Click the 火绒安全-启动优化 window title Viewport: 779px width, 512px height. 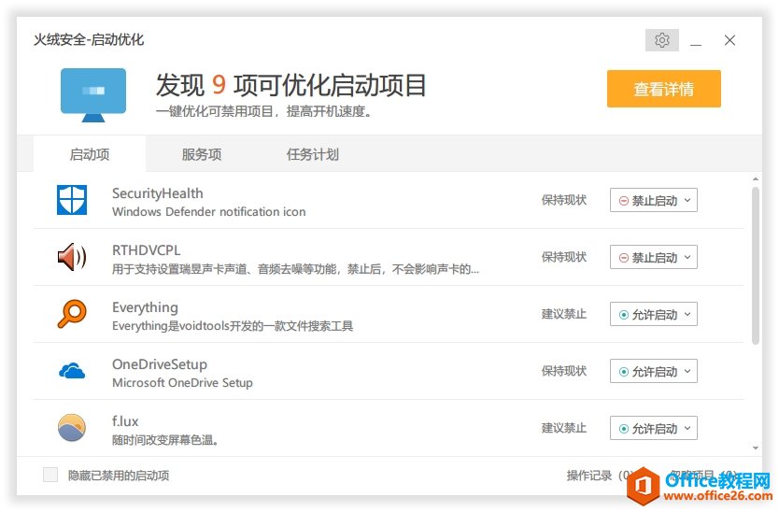click(x=89, y=40)
